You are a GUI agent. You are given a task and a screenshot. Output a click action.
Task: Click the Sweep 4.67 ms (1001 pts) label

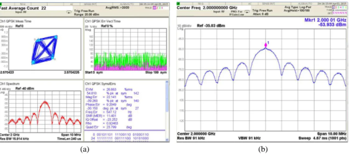tap(323, 138)
